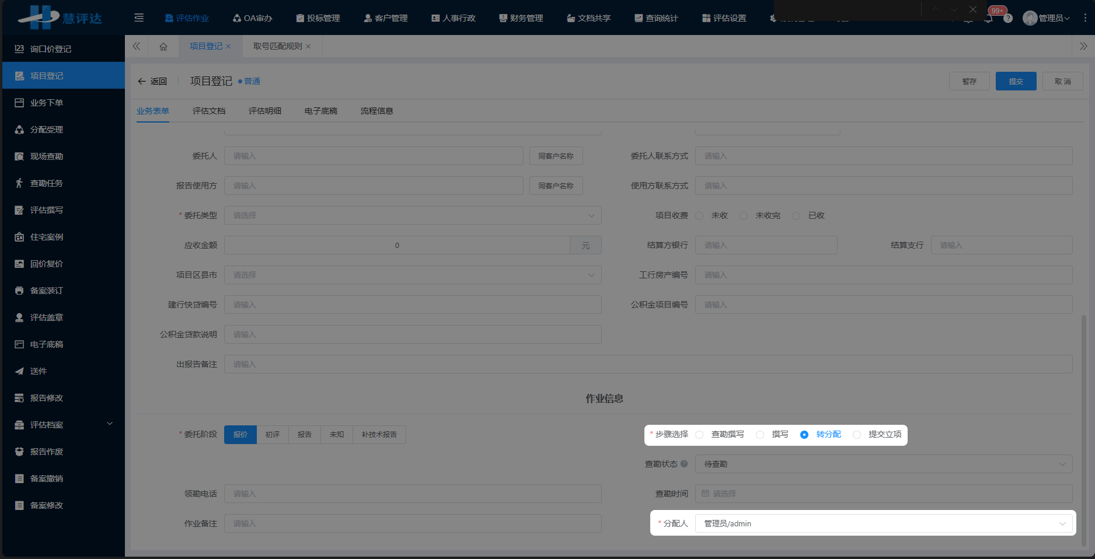The height and width of the screenshot is (559, 1095).
Task: Choose the 撰写 step option
Action: coord(760,435)
